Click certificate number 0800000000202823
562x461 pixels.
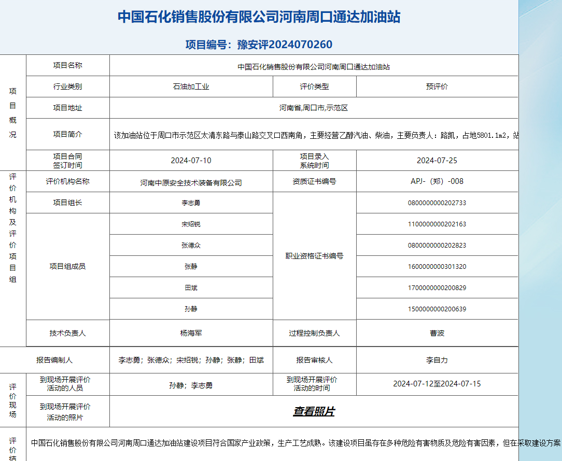[437, 246]
